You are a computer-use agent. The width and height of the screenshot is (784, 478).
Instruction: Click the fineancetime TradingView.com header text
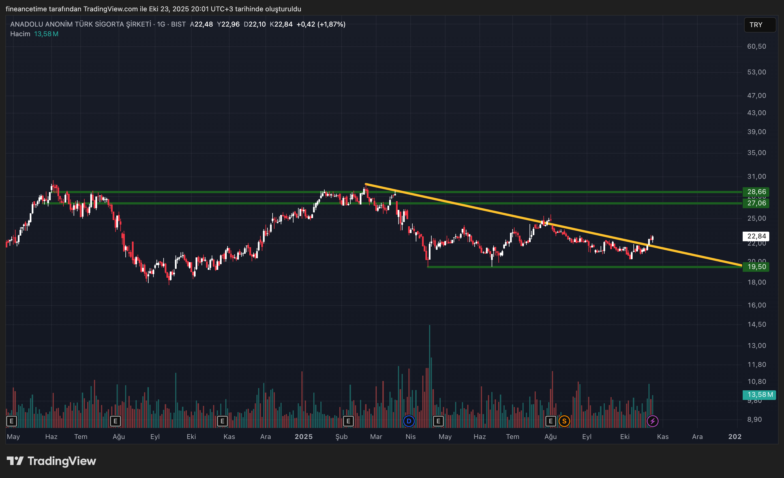point(153,9)
